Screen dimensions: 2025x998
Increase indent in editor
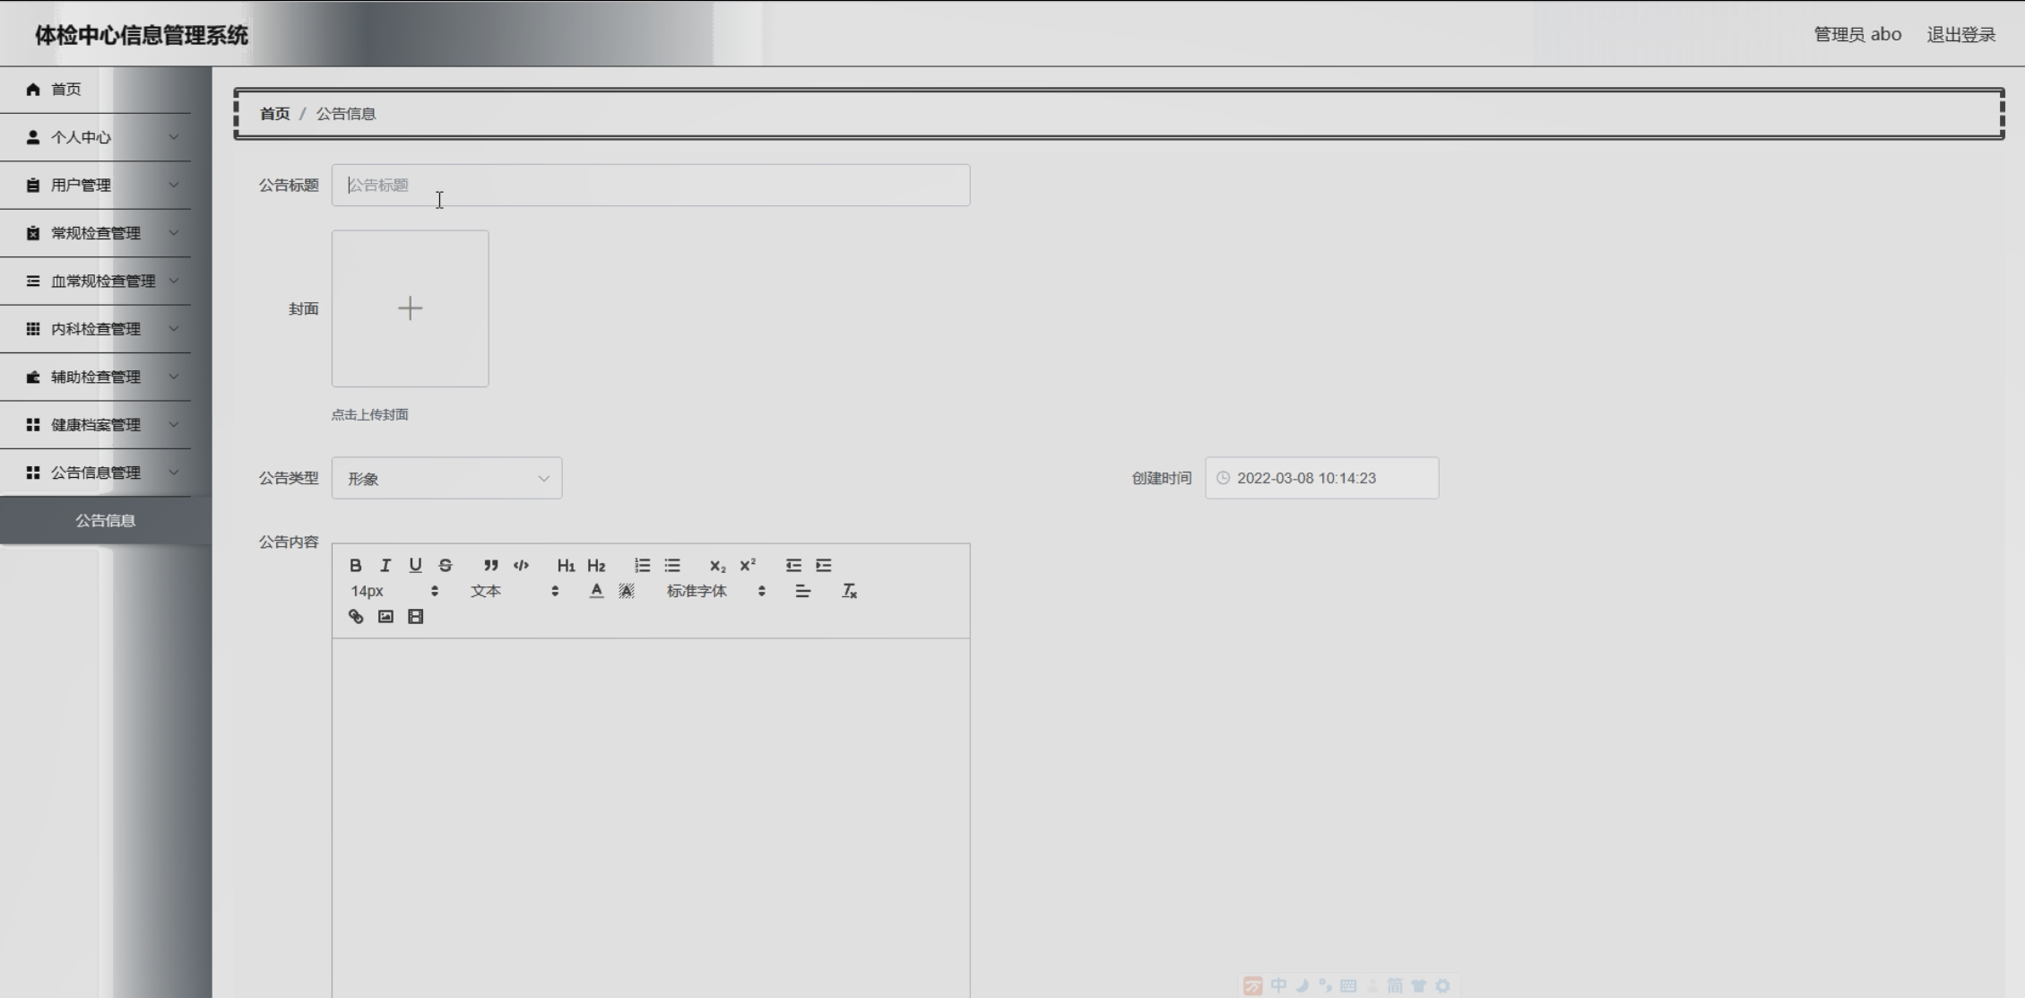click(824, 566)
